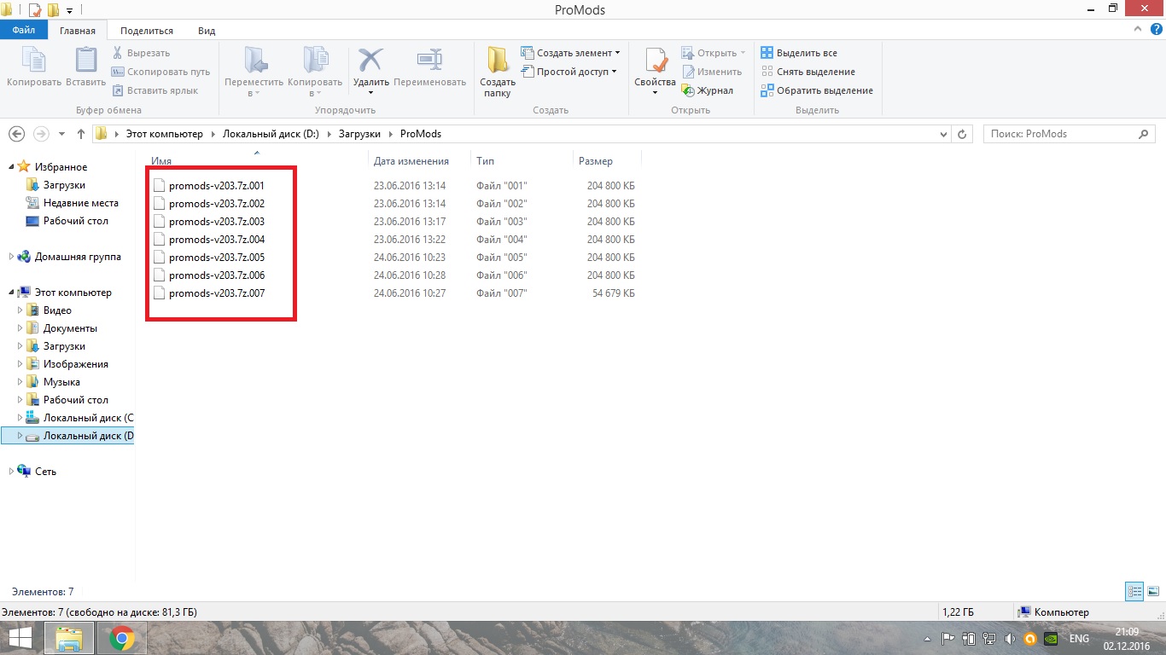1166x655 pixels.
Task: Expand the Домашняя группа node
Action: point(11,257)
